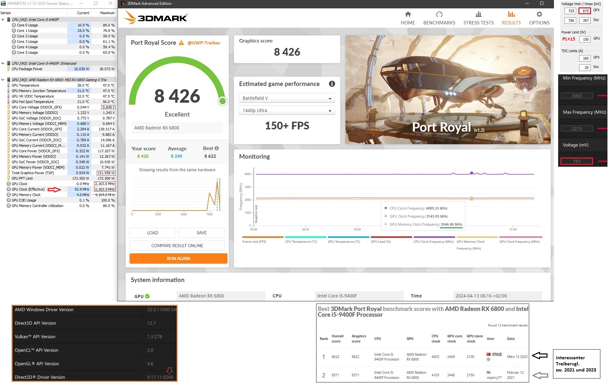This screenshot has height=385, width=611.
Task: Click the Max Frequency field 2213
Action: [577, 128]
